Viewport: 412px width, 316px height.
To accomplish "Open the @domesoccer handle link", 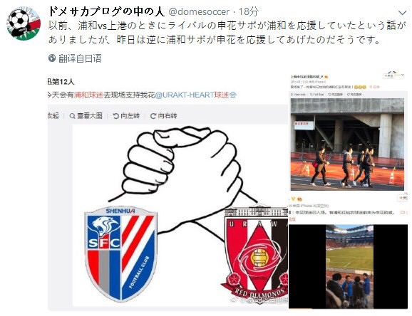I will 199,12.
